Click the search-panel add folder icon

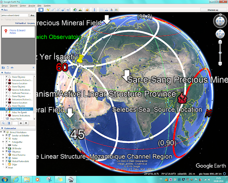(x=3, y=68)
